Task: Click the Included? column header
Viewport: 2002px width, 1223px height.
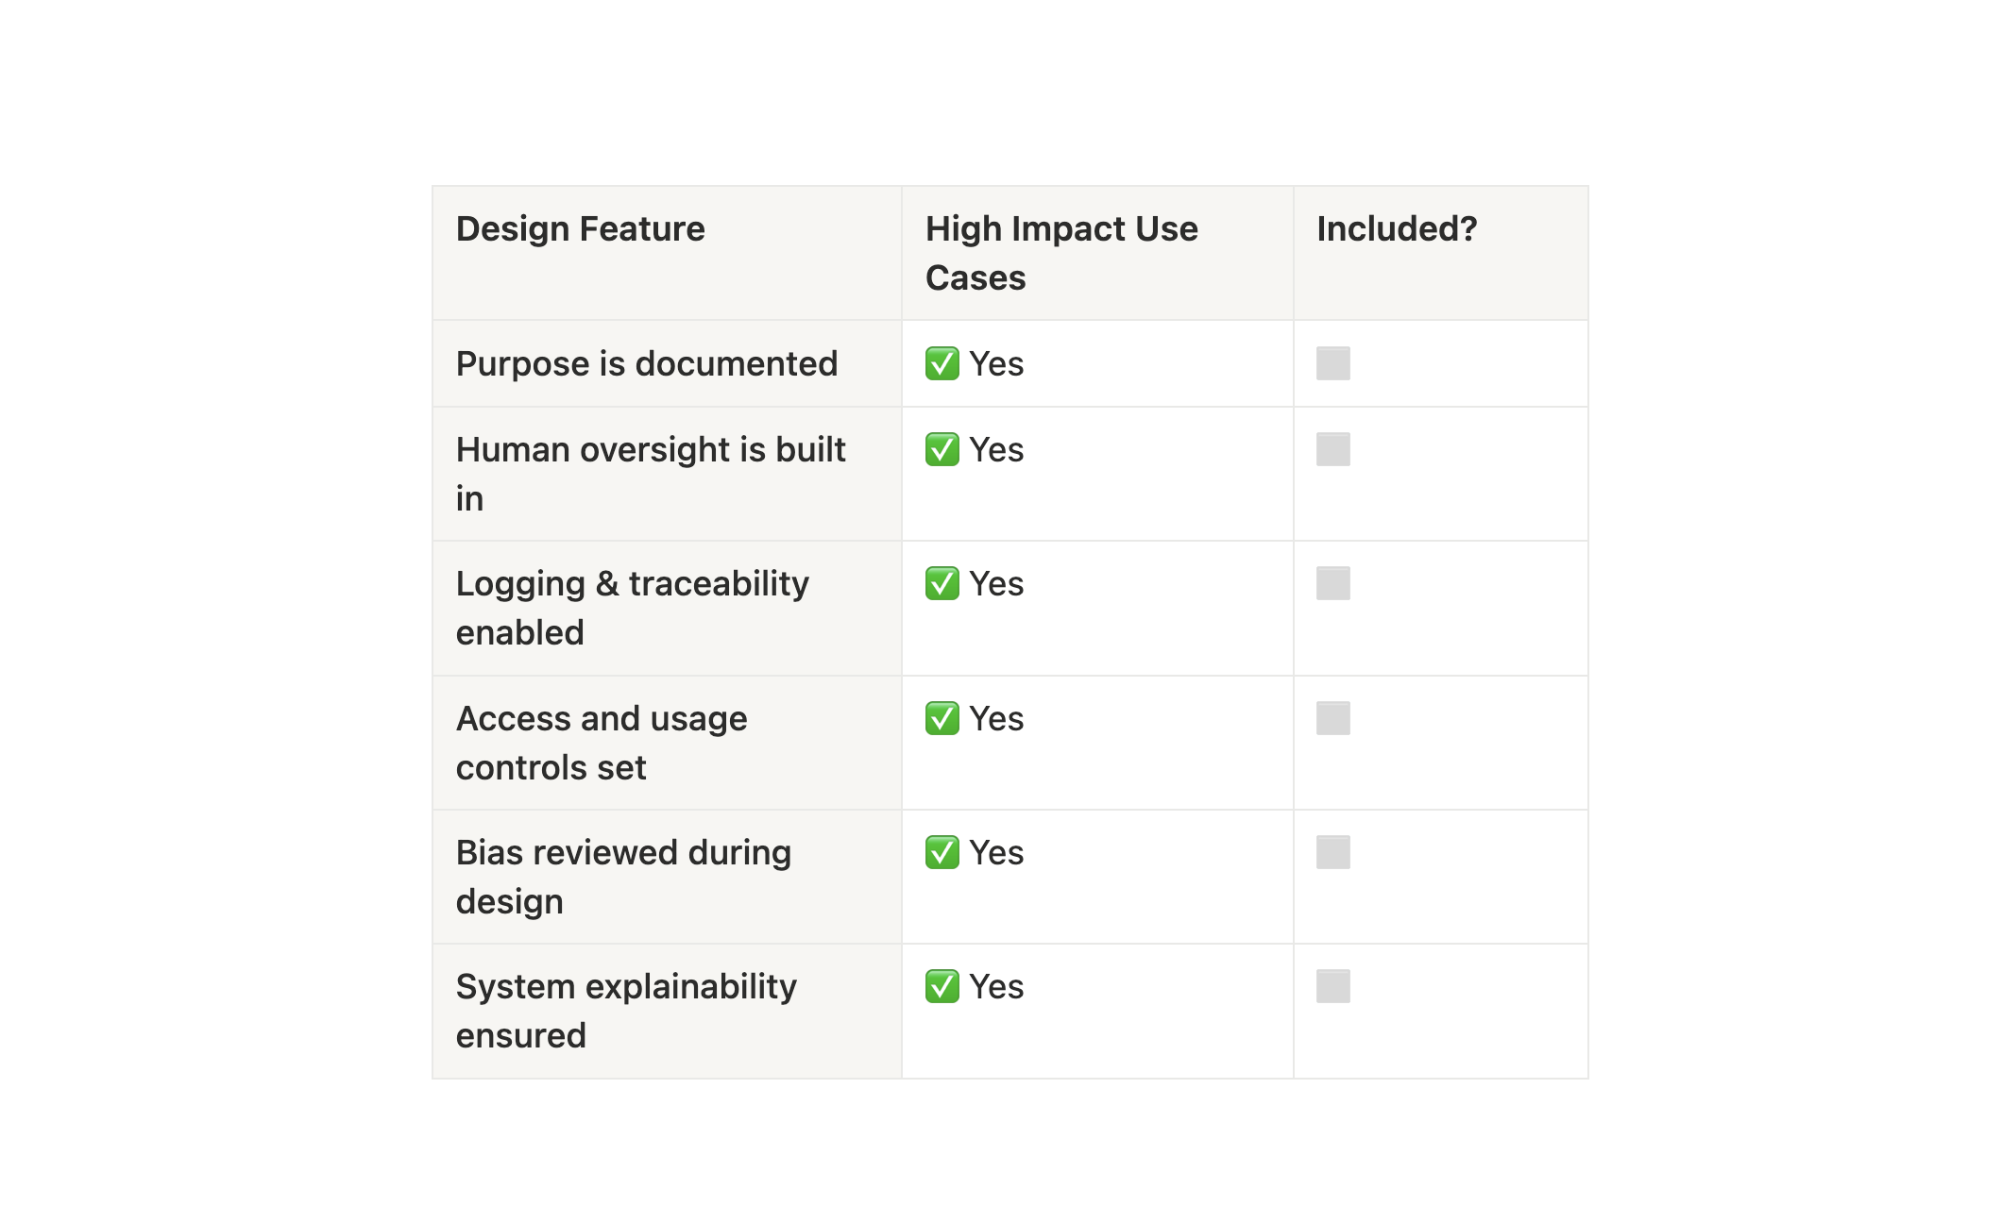Action: click(x=1396, y=229)
